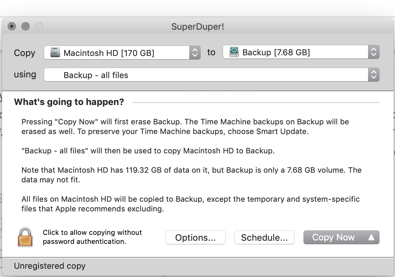This screenshot has width=395, height=277.
Task: Click the padlock icon to allow copying
Action: [25, 237]
